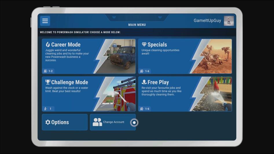Click the Specials diamond icon

point(144,44)
